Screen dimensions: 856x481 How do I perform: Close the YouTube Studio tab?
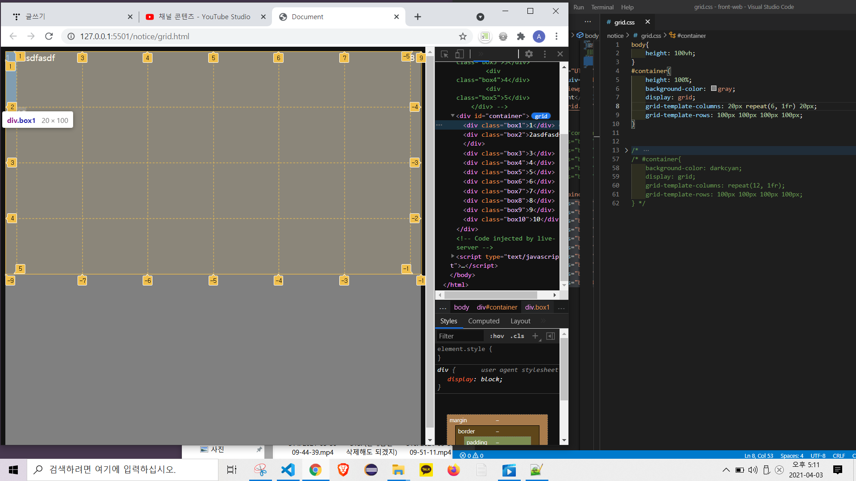point(263,17)
